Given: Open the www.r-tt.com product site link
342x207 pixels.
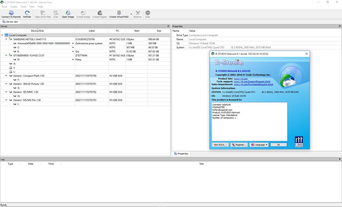Looking at the screenshot, I should (241, 79).
